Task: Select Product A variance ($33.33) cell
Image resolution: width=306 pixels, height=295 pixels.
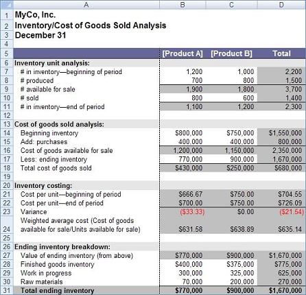Action: point(183,212)
